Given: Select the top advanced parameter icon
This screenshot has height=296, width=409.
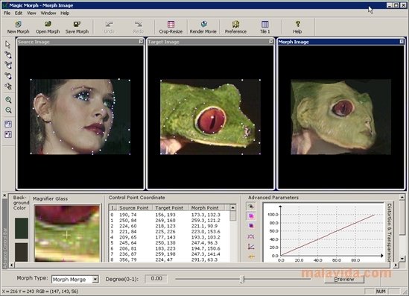Looking at the screenshot, I should (x=251, y=207).
